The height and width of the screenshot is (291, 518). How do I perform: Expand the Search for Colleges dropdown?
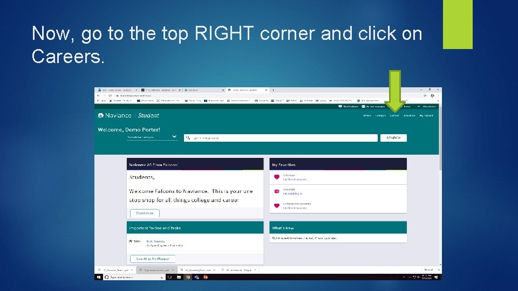point(152,137)
